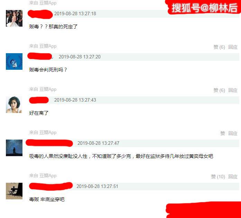The width and height of the screenshot is (241, 218).
Task: Reply via 回应 above 13:27:20 comment
Action: click(233, 47)
